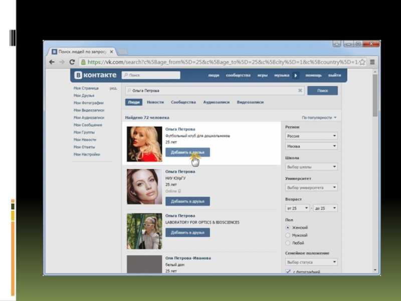Open the 'Оля Петрова-Иванова' profile name link
The width and height of the screenshot is (401, 301).
(188, 258)
